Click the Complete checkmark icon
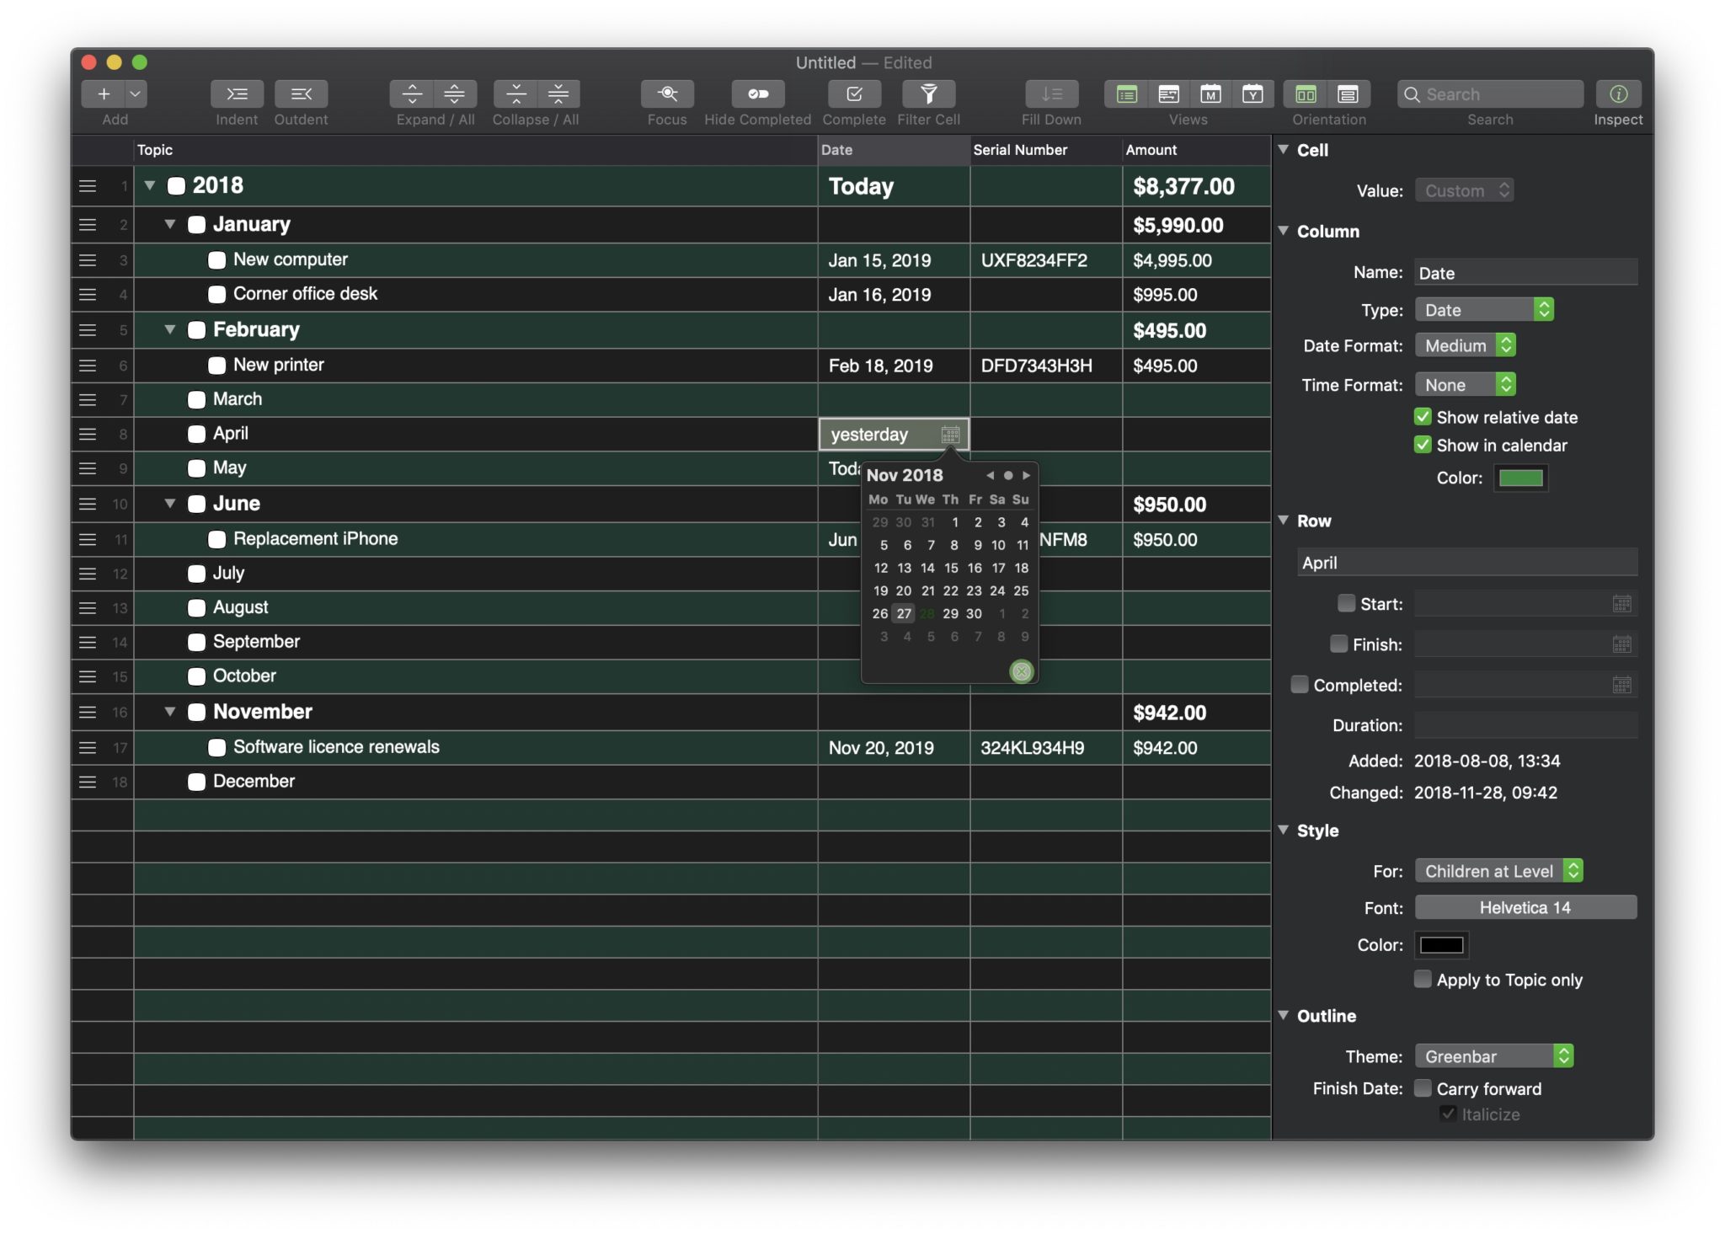This screenshot has width=1725, height=1234. pyautogui.click(x=854, y=93)
